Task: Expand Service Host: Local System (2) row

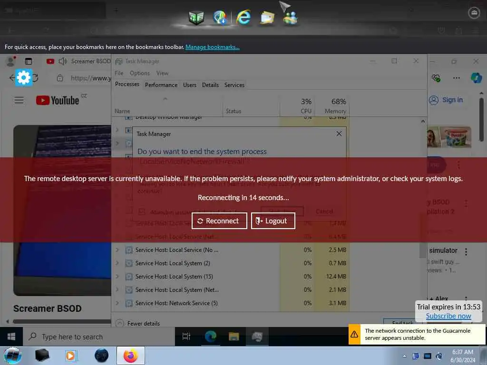Action: 117,263
